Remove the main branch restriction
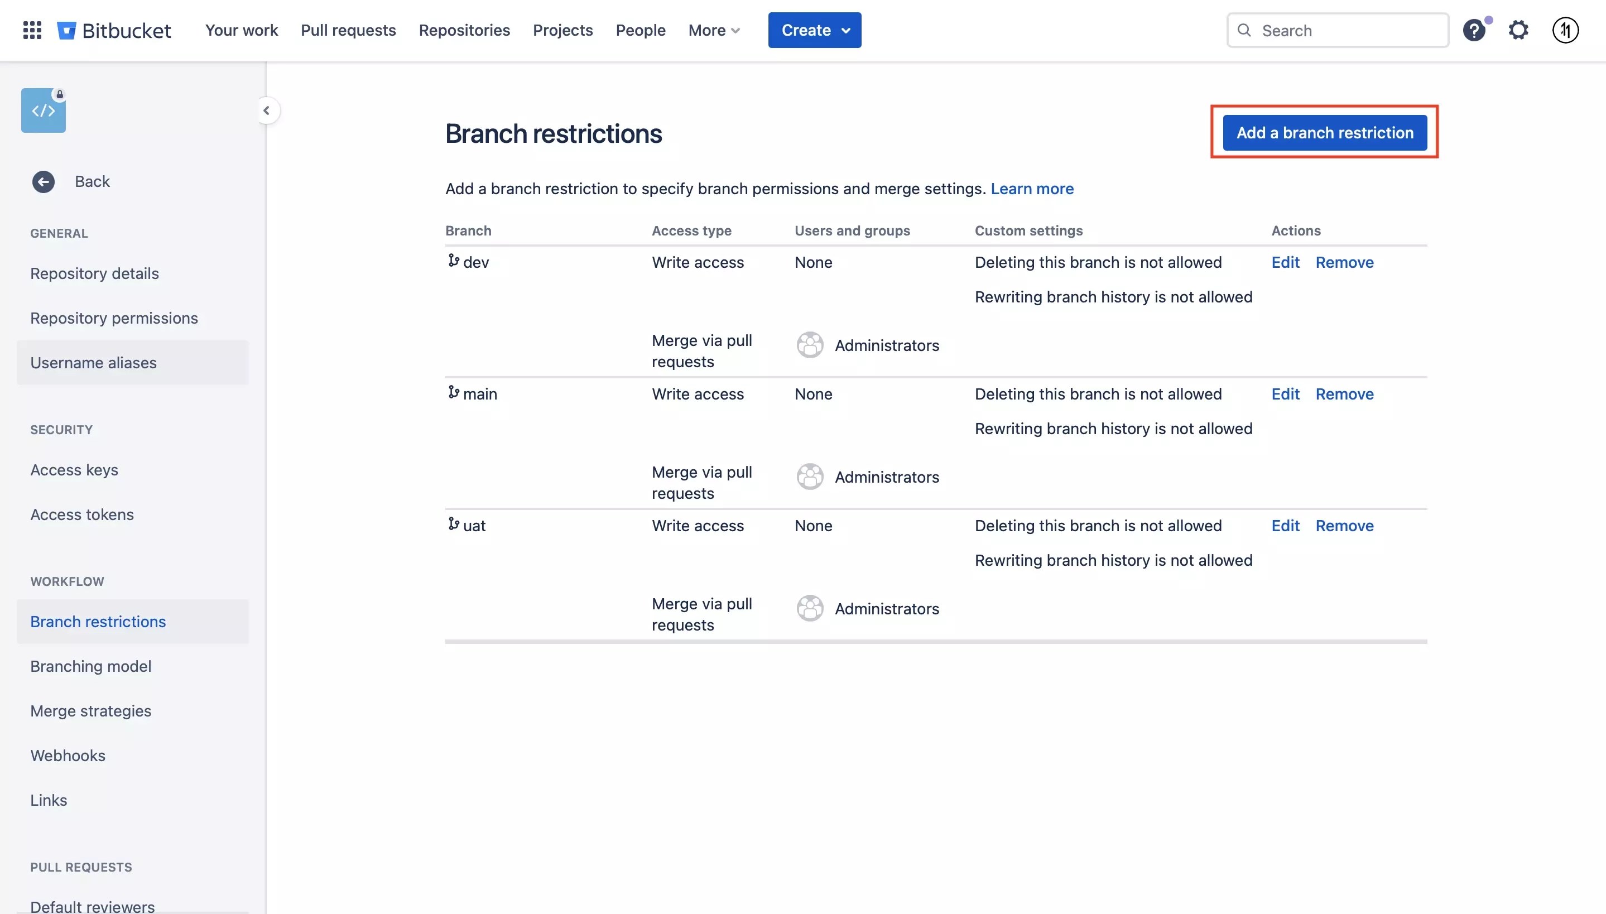This screenshot has width=1606, height=914. click(x=1344, y=394)
